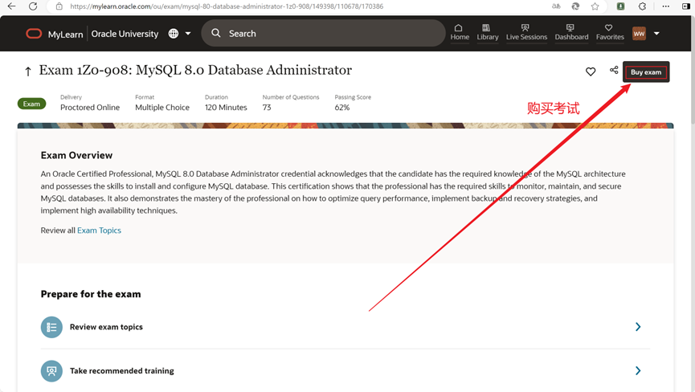
Task: Click the green Exam badge
Action: tap(31, 104)
